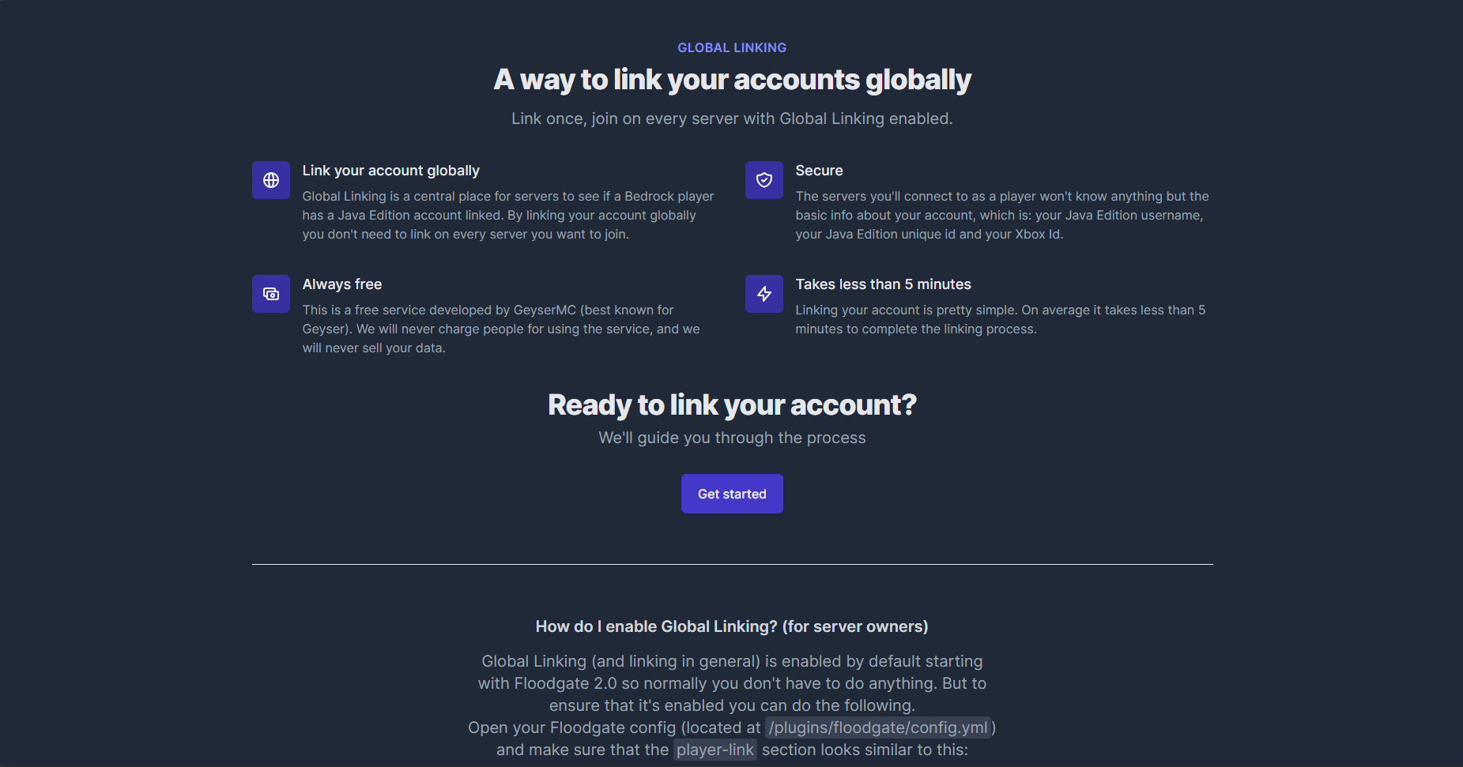Click the lightning bolt icon
This screenshot has height=767, width=1463.
[764, 294]
